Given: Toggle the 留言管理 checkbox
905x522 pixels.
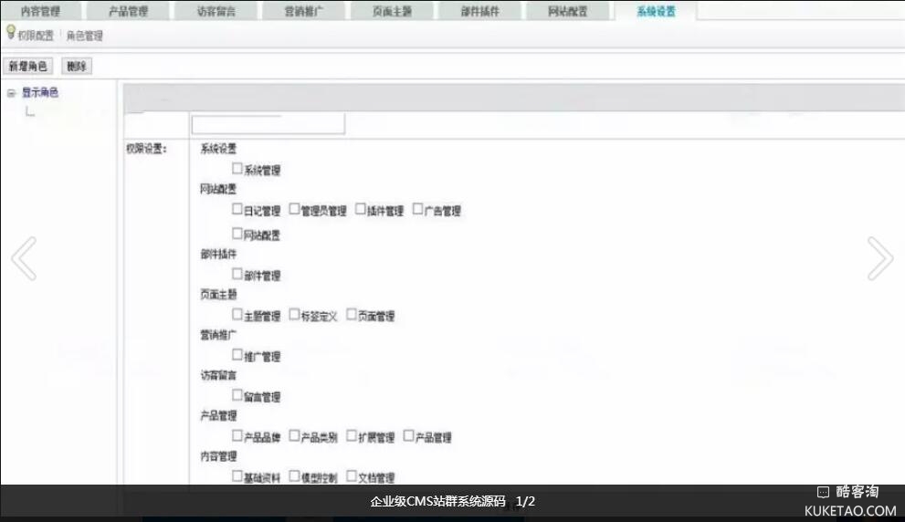Looking at the screenshot, I should pyautogui.click(x=237, y=395).
